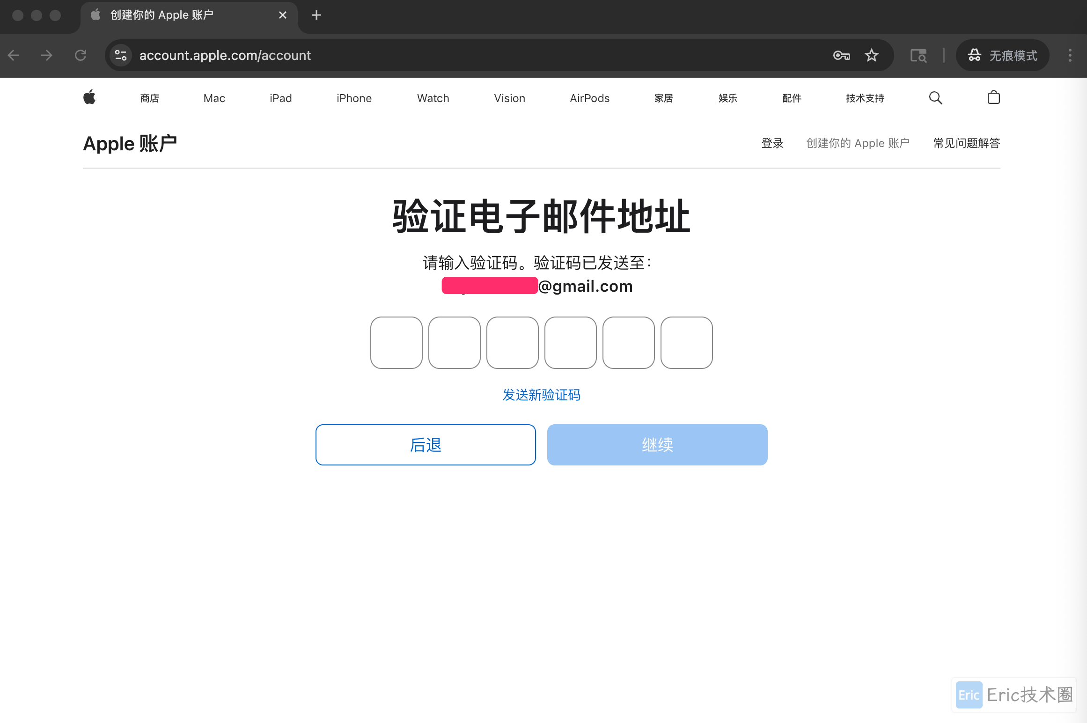
Task: Click the 创建你的 Apple 账户 header link
Action: [x=858, y=143]
